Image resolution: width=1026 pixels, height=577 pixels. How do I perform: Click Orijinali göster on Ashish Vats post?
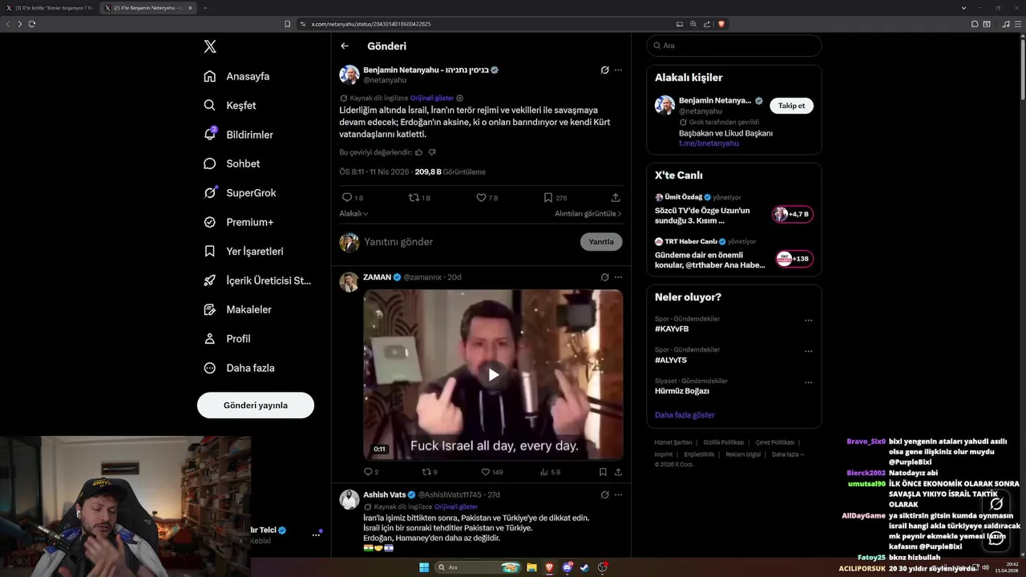coord(455,506)
